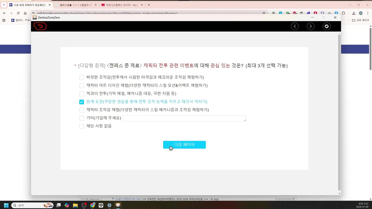Viewport: 372px width, 209px height.
Task: Click the 다답형 문제 question text
Action: (92, 66)
